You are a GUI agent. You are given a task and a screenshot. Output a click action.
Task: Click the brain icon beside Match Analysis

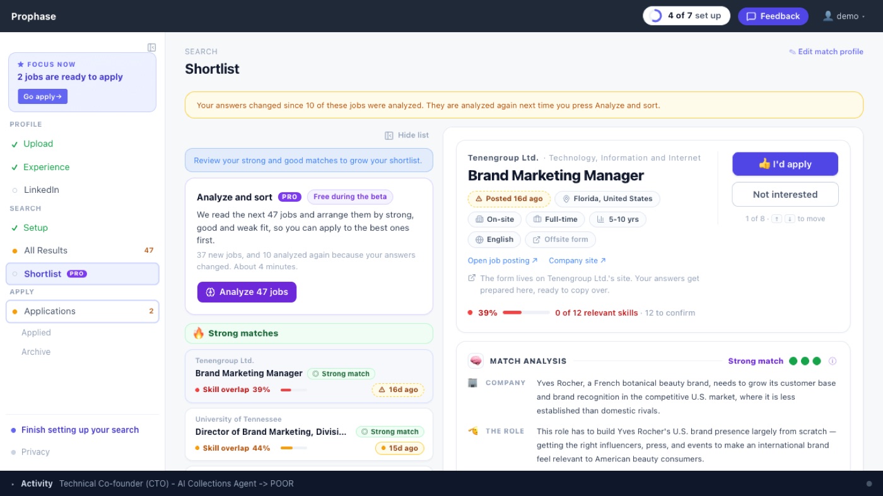[476, 361]
